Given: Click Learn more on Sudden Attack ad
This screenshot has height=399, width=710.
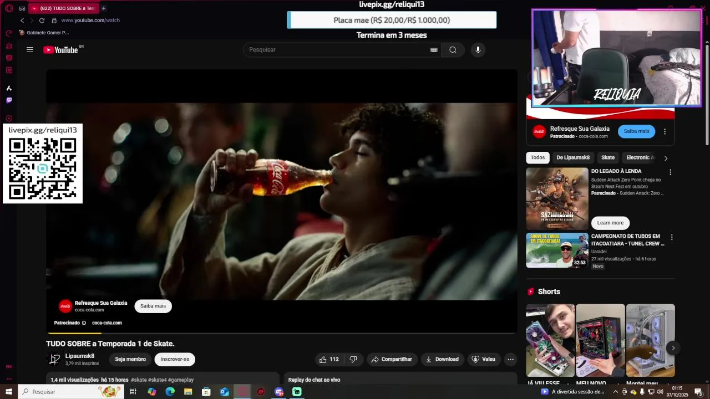Looking at the screenshot, I should click(610, 223).
